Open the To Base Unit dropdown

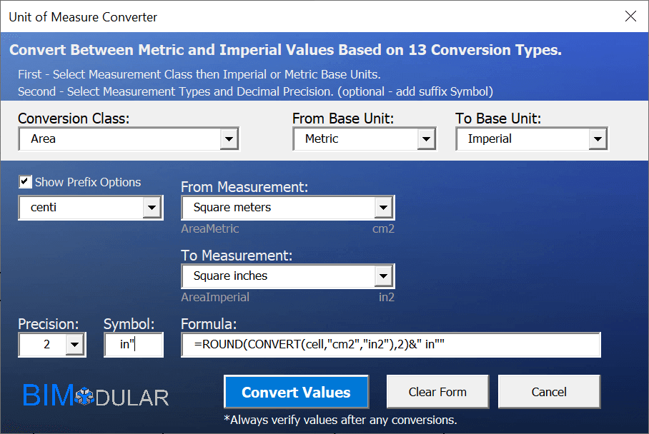pyautogui.click(x=598, y=139)
